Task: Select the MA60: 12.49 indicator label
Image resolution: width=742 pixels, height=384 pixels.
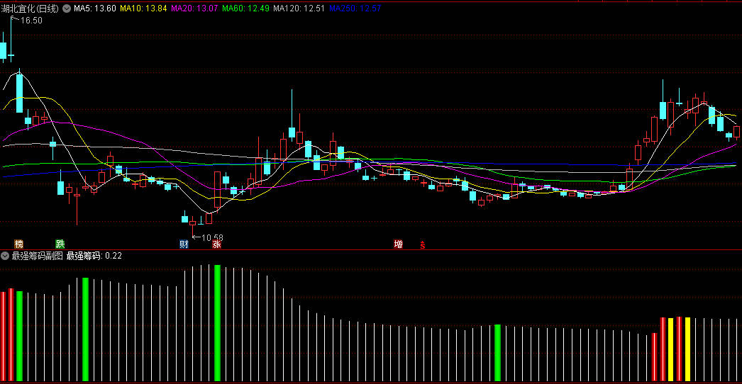Action: [x=245, y=9]
